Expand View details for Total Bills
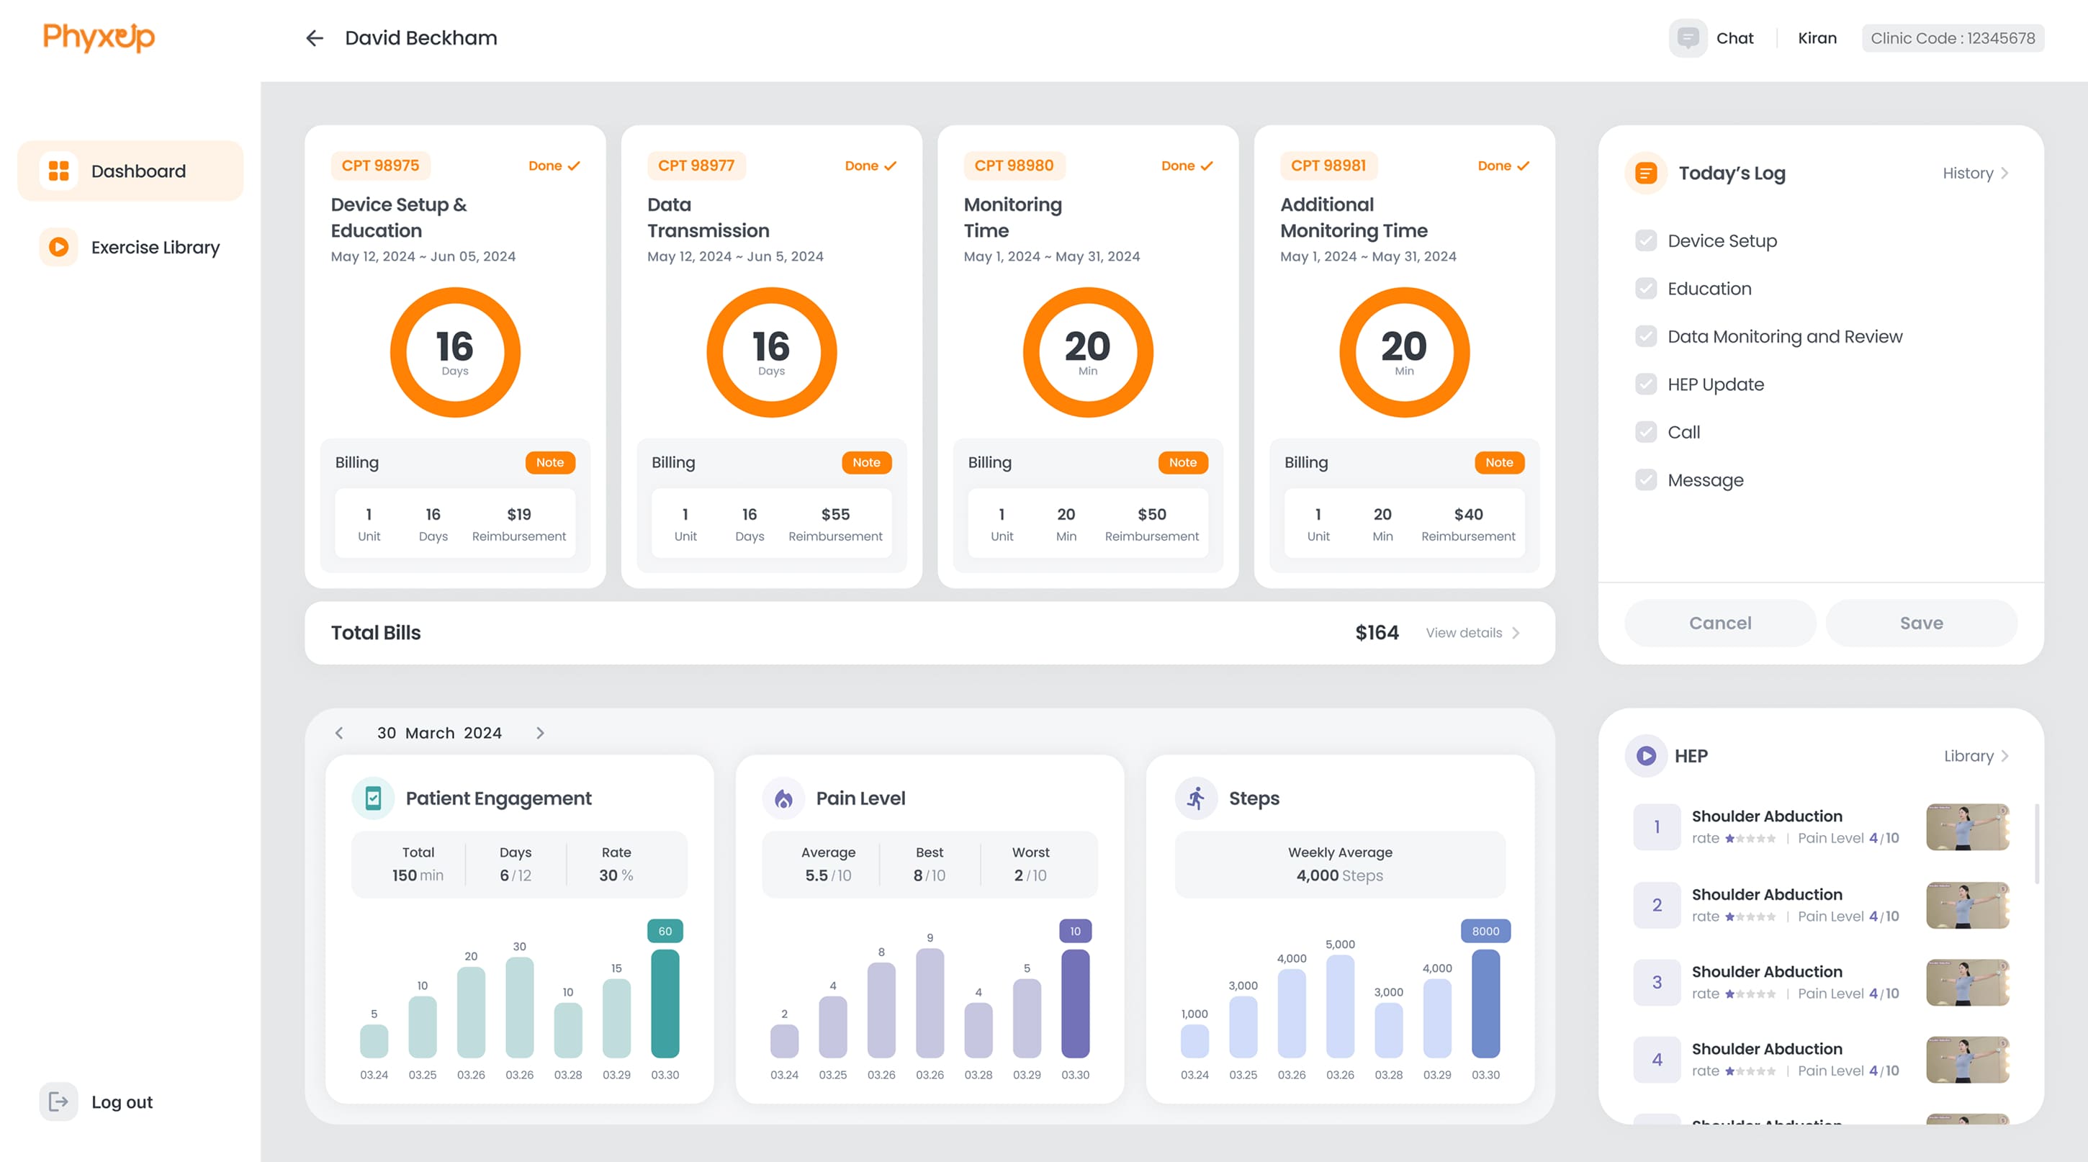Viewport: 2088px width, 1162px height. (x=1472, y=633)
